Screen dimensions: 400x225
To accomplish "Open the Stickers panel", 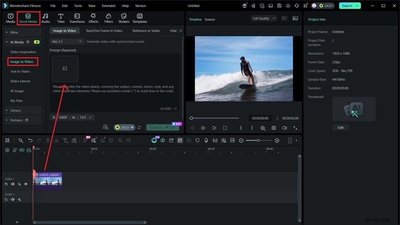I will point(123,18).
